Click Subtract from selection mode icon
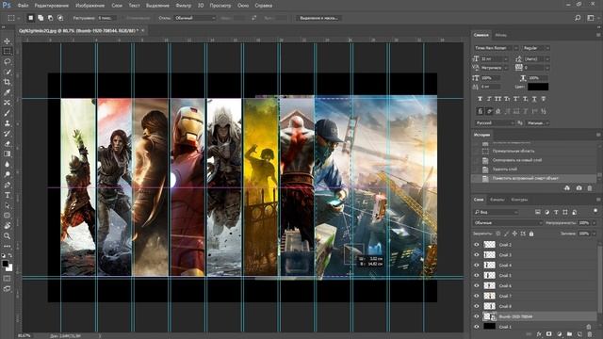Viewport: 603px width, 339px height. [50, 18]
